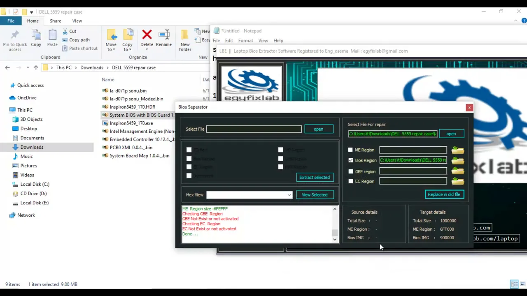This screenshot has height=296, width=527.
Task: Click Copy path in ribbon
Action: [x=76, y=40]
